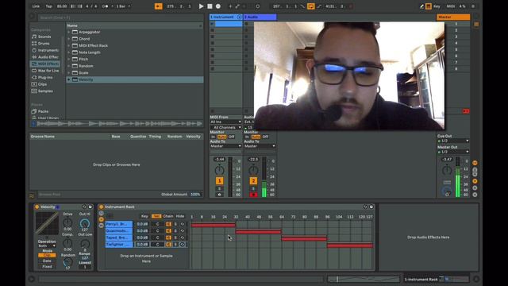This screenshot has width=508, height=286.
Task: Click the Arrangement Record button
Action: click(x=218, y=6)
